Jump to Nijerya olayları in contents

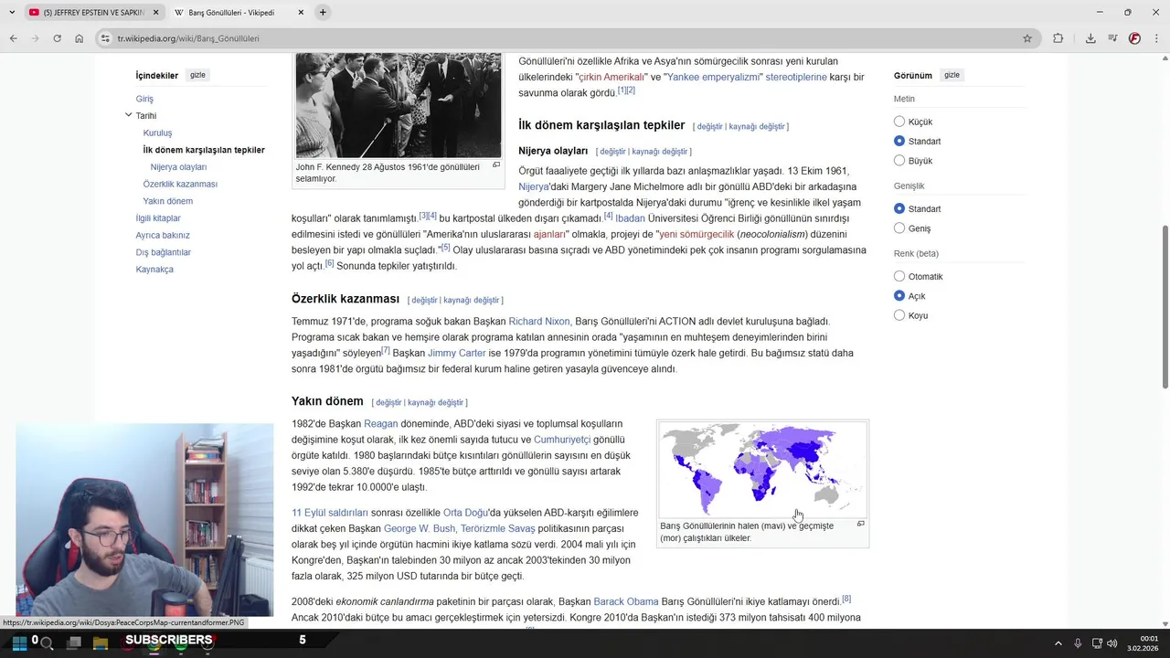click(178, 167)
